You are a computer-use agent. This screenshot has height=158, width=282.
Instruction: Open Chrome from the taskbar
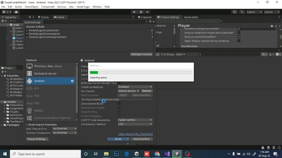click(157, 154)
